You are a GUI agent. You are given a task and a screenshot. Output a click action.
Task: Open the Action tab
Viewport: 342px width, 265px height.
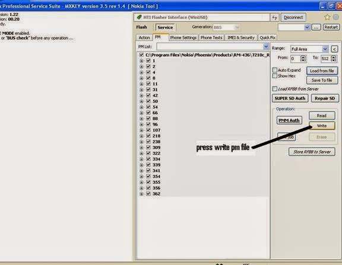(144, 38)
